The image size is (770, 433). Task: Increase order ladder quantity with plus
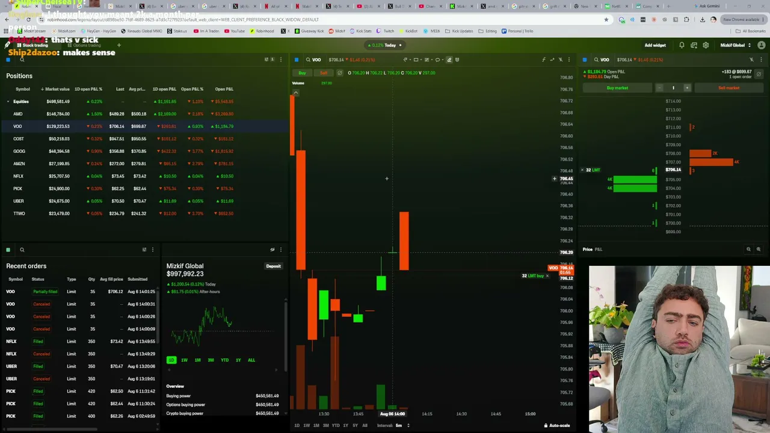[687, 88]
